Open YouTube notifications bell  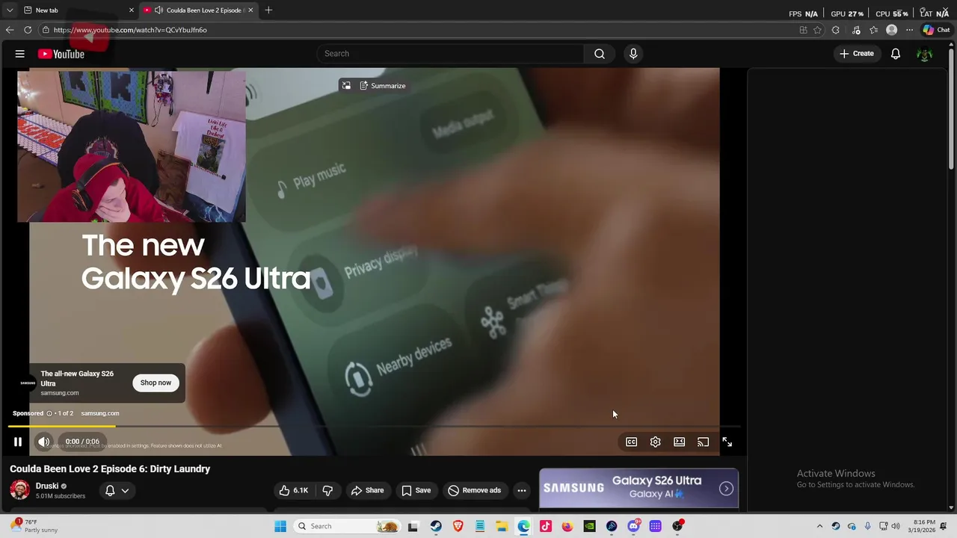click(896, 54)
